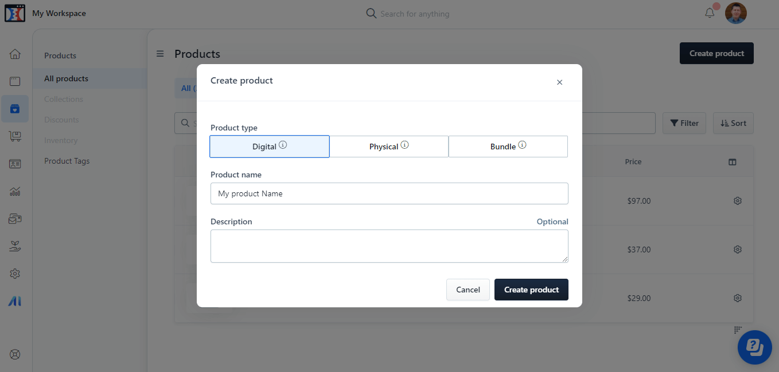Click the Create product button in dialog
This screenshot has width=779, height=372.
click(x=531, y=290)
